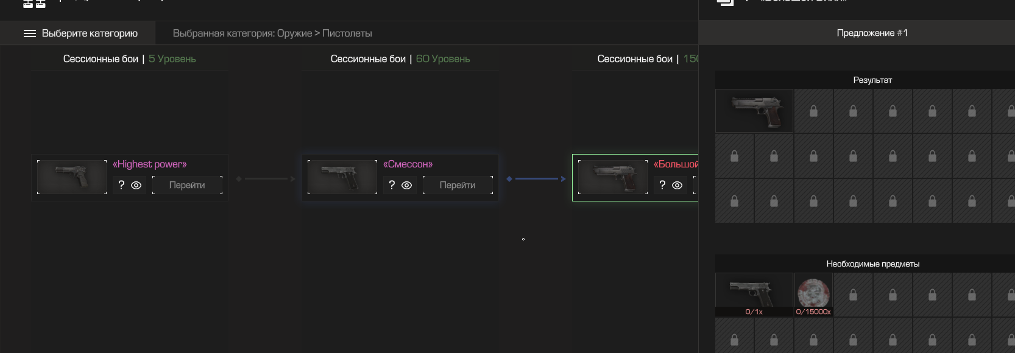Show help for «Смессон» pistol
Viewport: 1015px width, 353px height.
coord(392,185)
